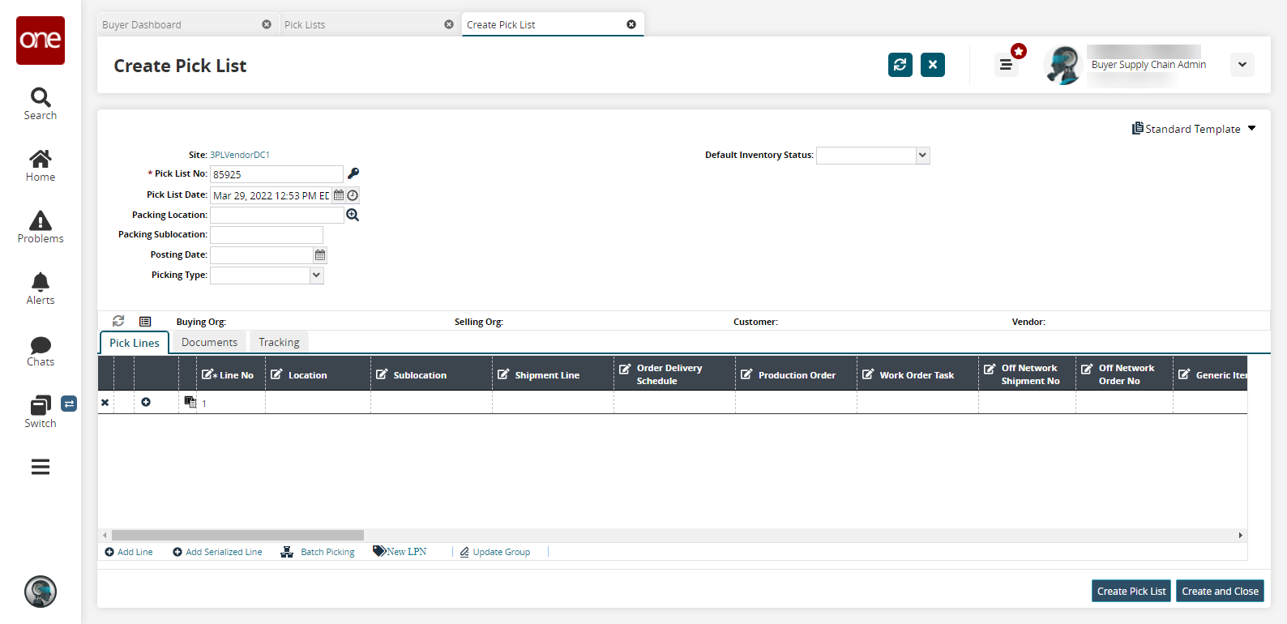Close the Pick Lists tab
Viewport: 1287px width, 624px height.
click(x=449, y=24)
